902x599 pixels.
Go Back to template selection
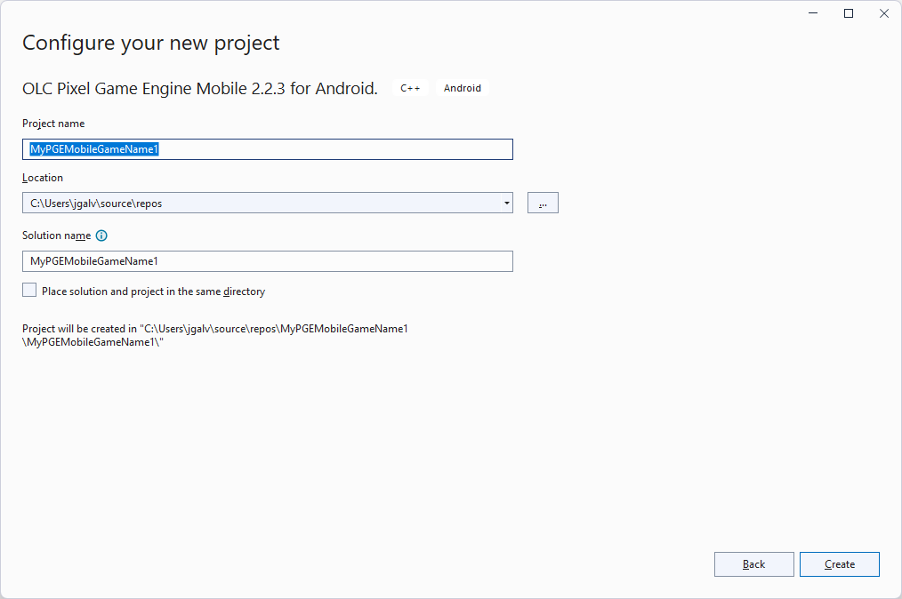coord(753,563)
